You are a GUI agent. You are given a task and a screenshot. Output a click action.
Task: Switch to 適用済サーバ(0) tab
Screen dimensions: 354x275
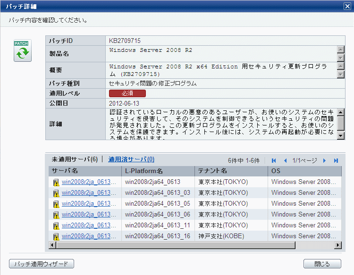[x=131, y=159]
